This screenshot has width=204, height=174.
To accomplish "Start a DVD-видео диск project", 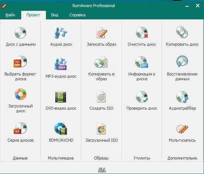I will [x=61, y=101].
